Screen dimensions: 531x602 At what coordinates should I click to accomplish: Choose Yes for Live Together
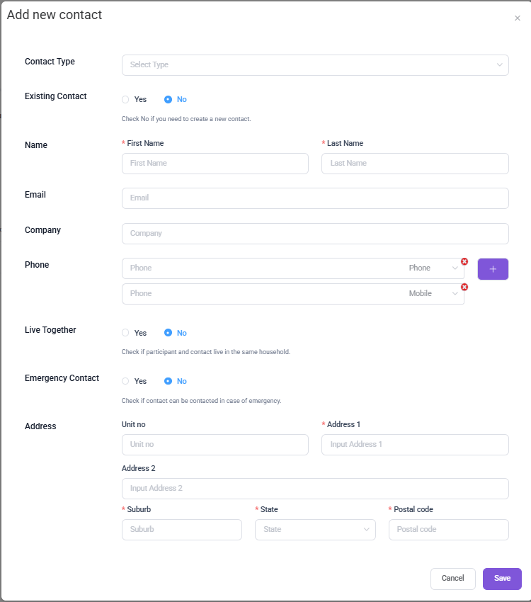pos(126,333)
